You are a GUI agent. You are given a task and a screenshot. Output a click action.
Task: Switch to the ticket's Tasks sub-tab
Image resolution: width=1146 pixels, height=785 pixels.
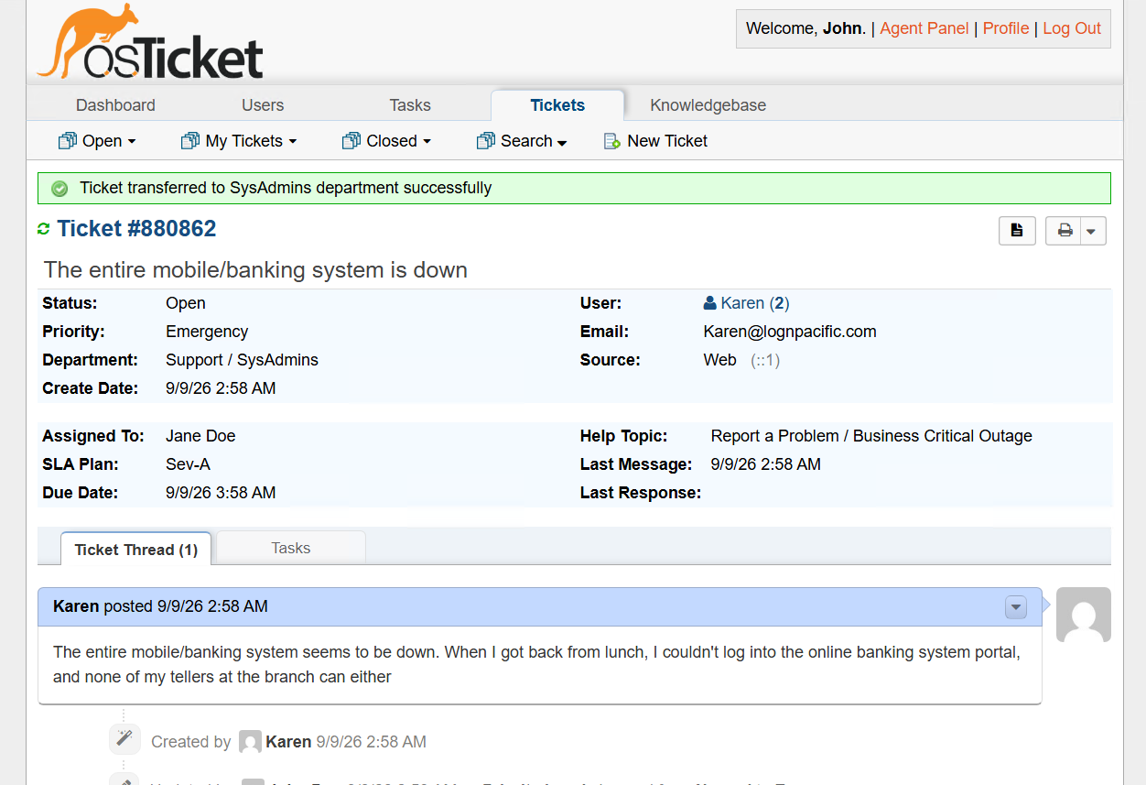(x=291, y=548)
